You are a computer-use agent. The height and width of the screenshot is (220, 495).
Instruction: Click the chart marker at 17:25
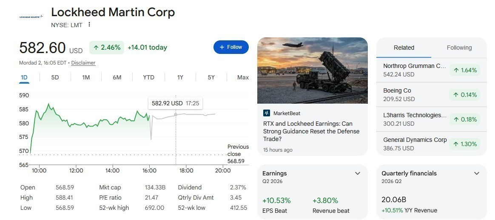pyautogui.click(x=176, y=114)
